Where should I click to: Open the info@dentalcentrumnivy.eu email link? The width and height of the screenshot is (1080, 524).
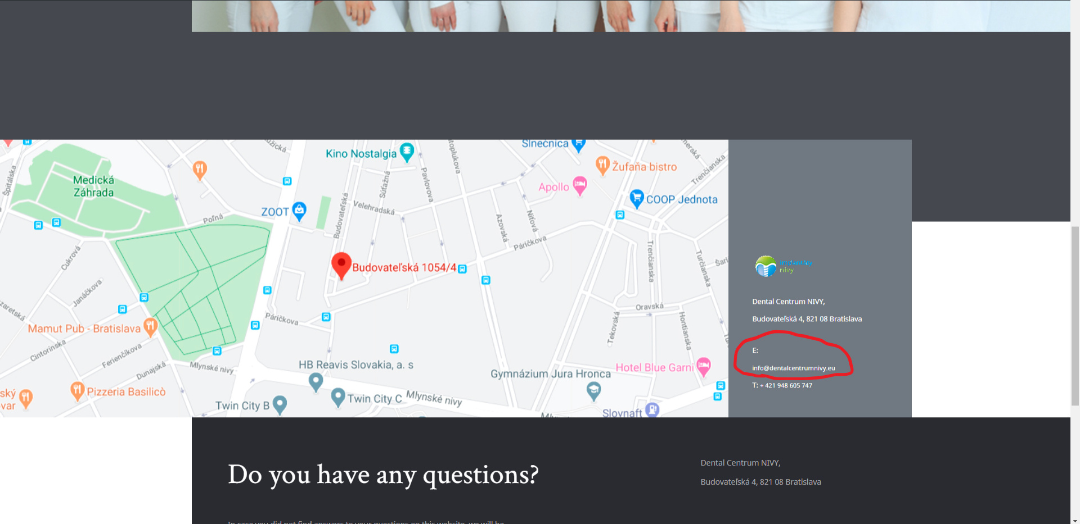(x=794, y=368)
